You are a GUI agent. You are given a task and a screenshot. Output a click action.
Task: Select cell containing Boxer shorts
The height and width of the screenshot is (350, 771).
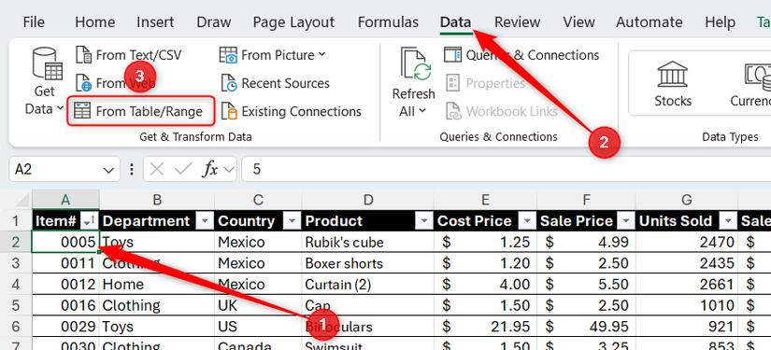click(368, 263)
